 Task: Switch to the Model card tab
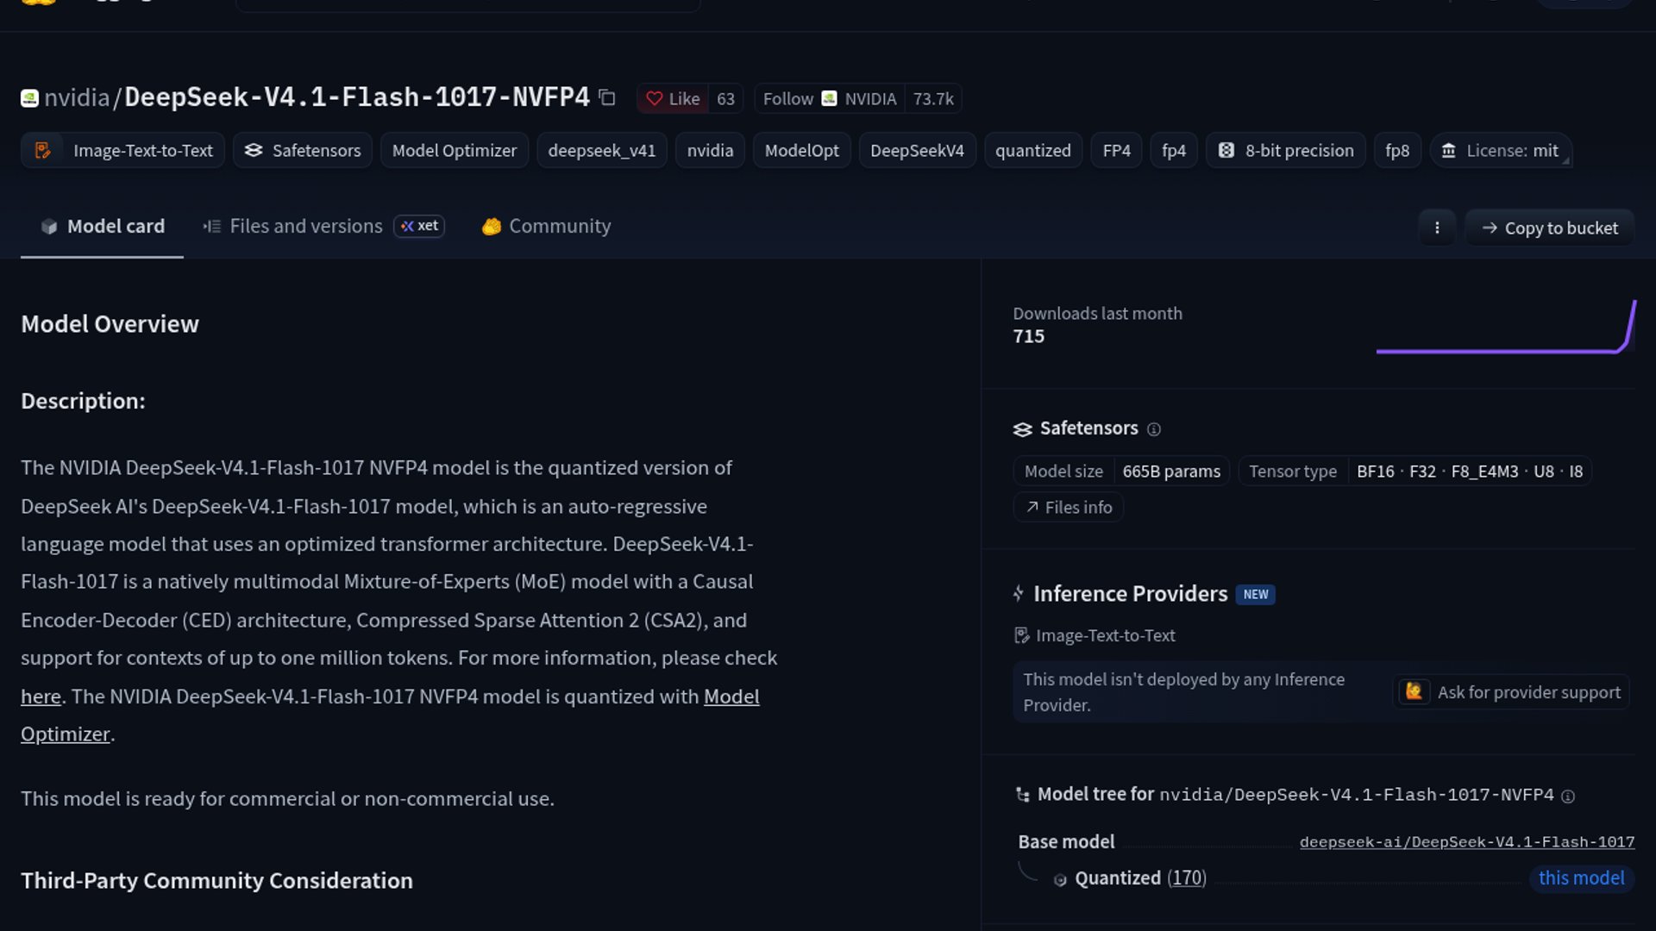102,226
